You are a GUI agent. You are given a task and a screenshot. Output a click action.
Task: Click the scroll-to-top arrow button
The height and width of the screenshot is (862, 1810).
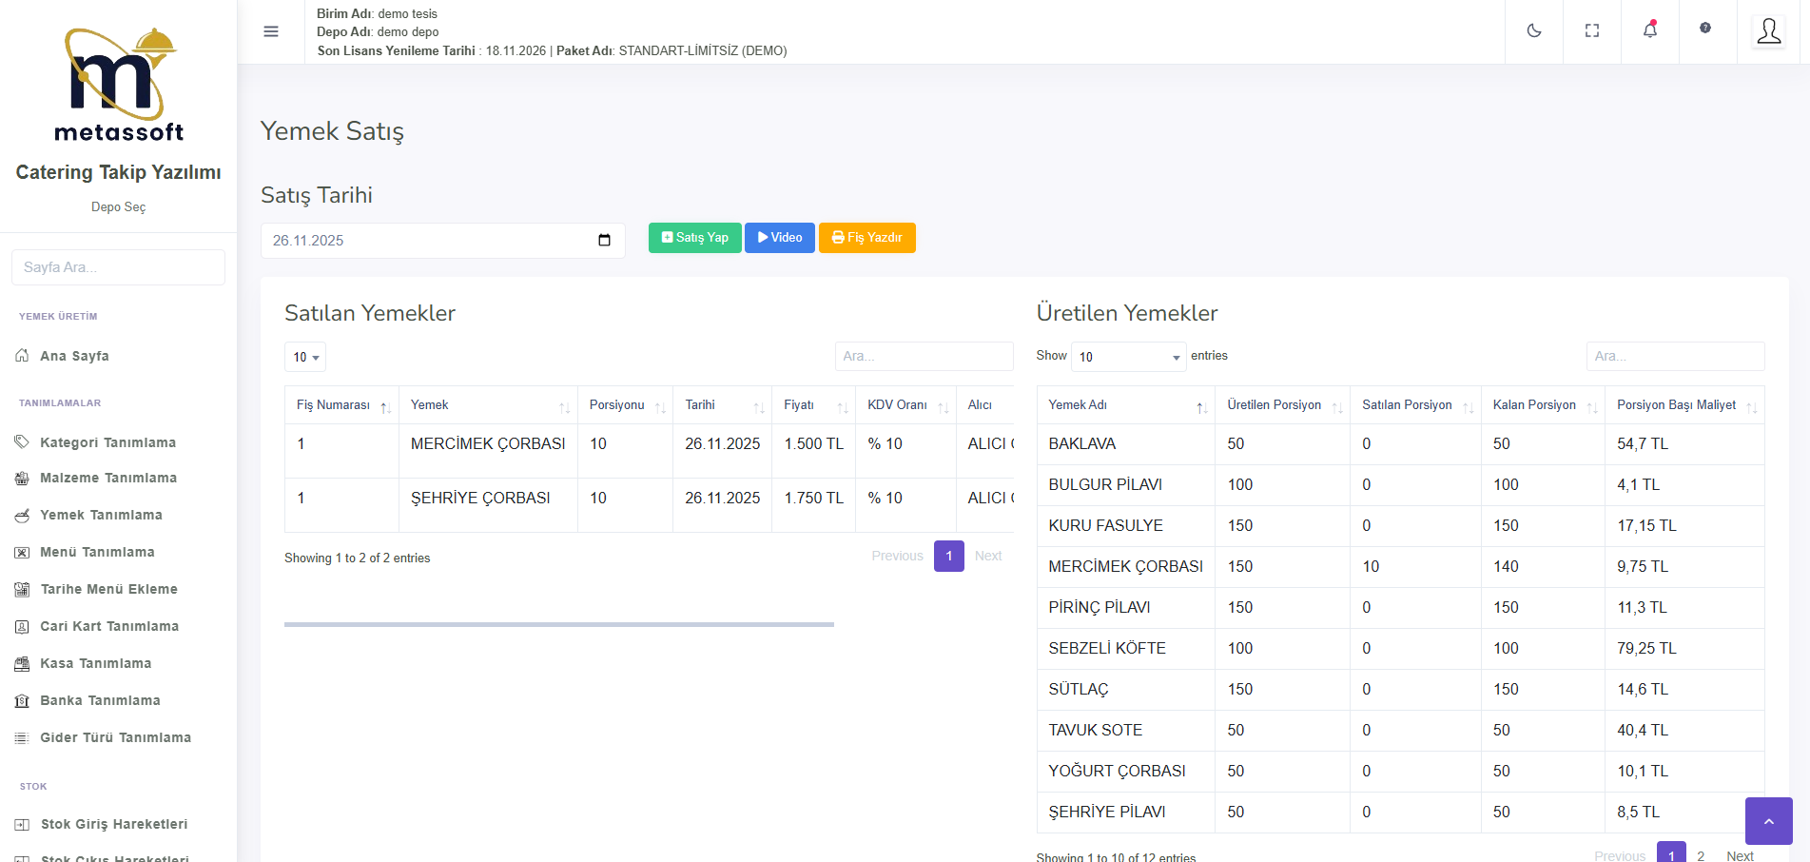coord(1768,821)
